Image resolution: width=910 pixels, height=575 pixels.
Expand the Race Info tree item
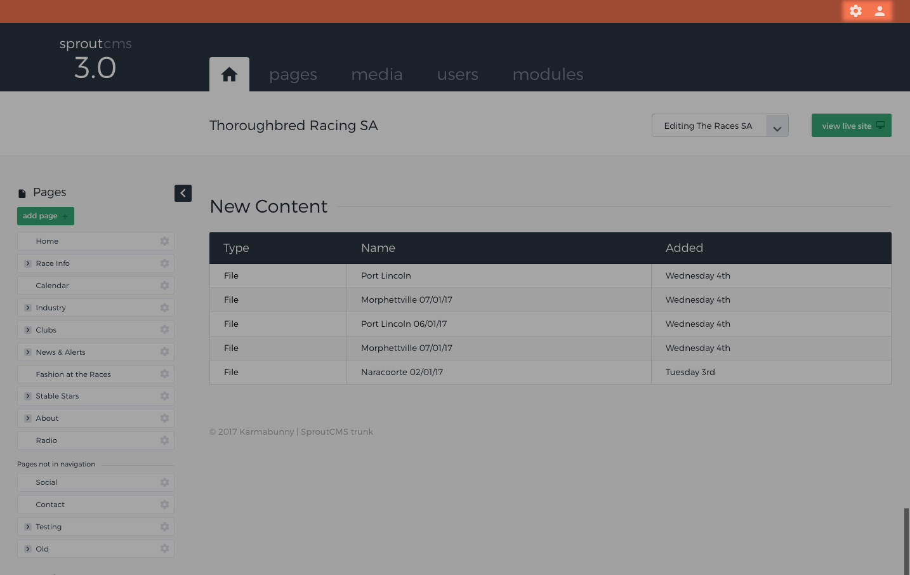click(28, 263)
